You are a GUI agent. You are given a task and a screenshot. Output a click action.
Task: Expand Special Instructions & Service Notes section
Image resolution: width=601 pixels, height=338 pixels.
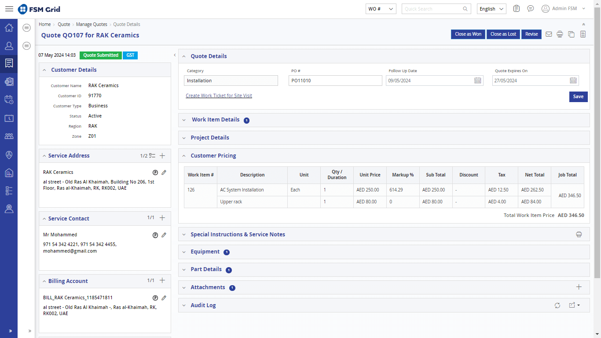pos(184,235)
